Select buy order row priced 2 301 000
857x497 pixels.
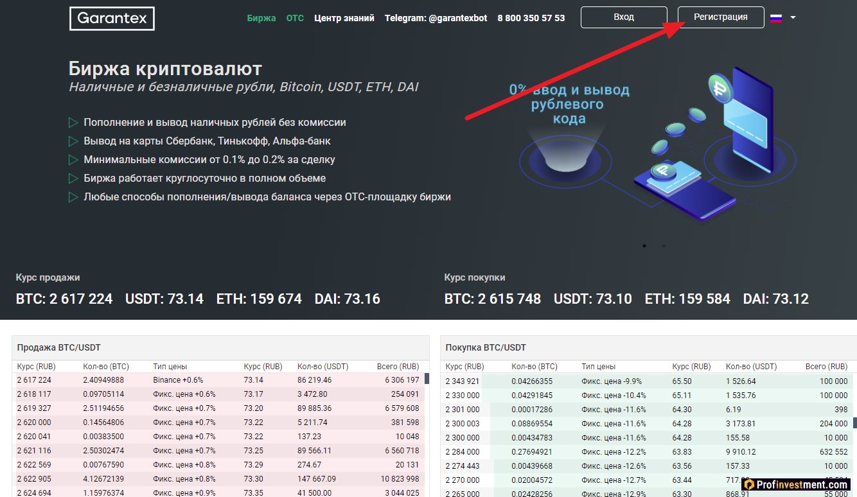click(646, 410)
